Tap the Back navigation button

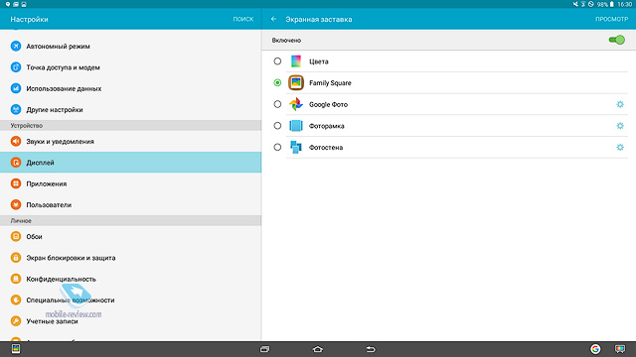pos(371,349)
